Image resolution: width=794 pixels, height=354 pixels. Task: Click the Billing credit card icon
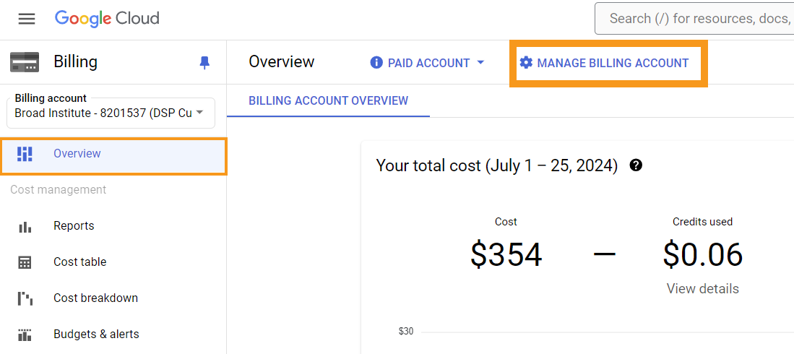click(x=25, y=62)
